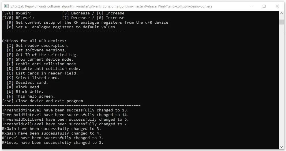Click the '[L] List cards in reader field' line
Screen dimensions: 286x151
(42, 73)
